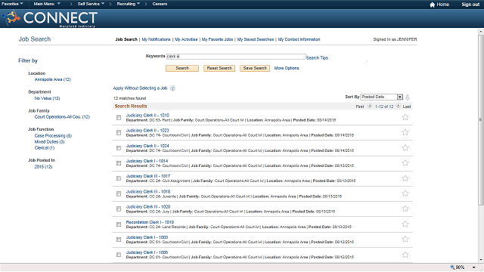484x272 pixels.
Task: Open the Apply Without Selecting help icon
Action: 173,88
